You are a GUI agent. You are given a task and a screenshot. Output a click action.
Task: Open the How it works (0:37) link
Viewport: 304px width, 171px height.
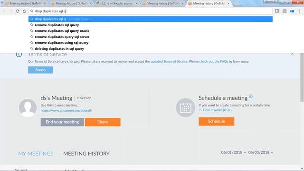(x=217, y=110)
